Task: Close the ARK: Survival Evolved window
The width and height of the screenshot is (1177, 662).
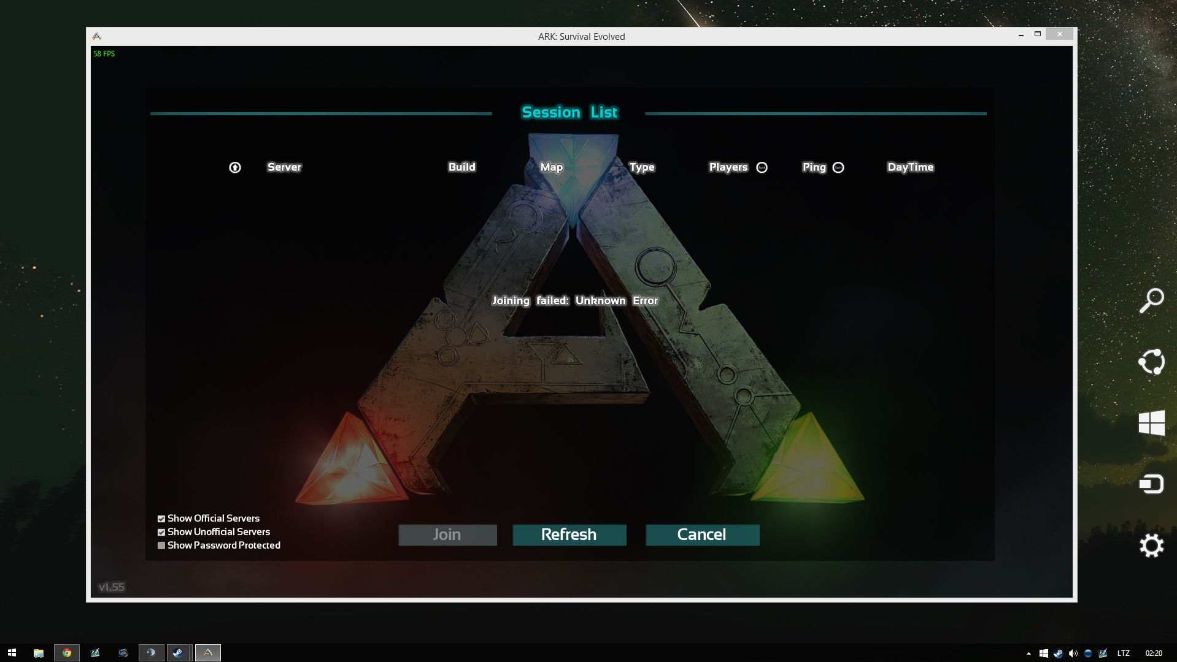Action: tap(1060, 34)
